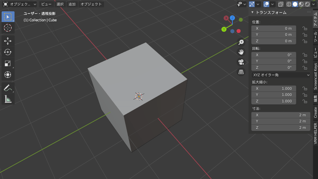318x179 pixels.
Task: Click the red negative X gizmo dot
Action: click(x=239, y=31)
